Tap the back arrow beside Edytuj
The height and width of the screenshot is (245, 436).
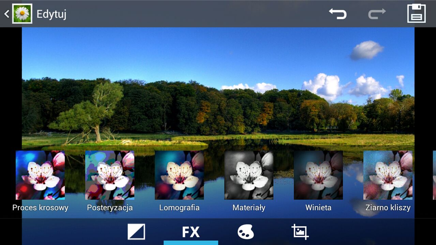coord(6,14)
